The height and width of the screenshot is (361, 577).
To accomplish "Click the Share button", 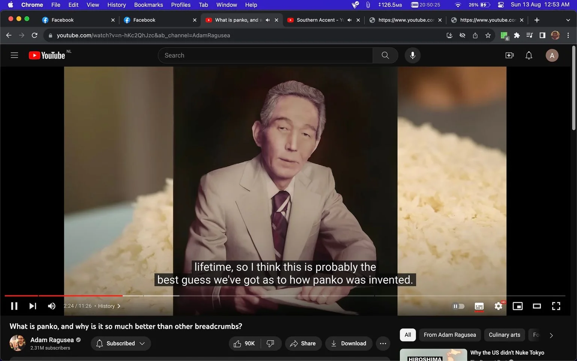I will 303,343.
